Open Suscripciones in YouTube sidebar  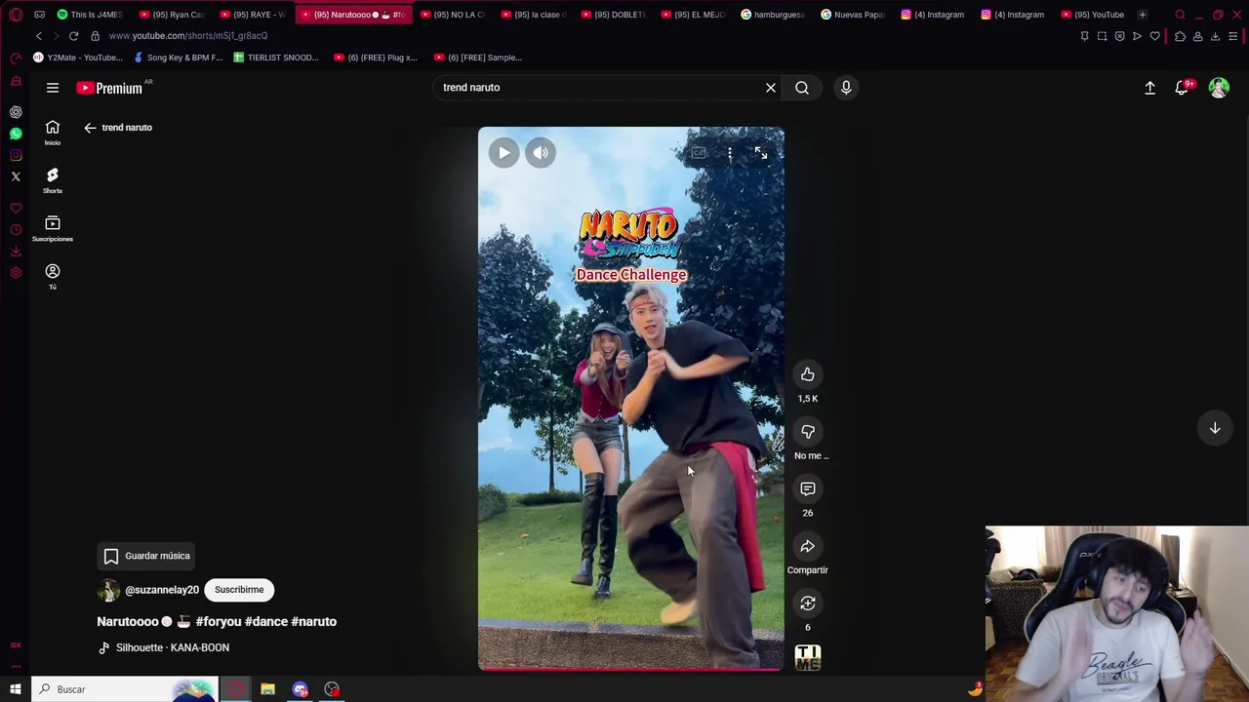click(53, 229)
